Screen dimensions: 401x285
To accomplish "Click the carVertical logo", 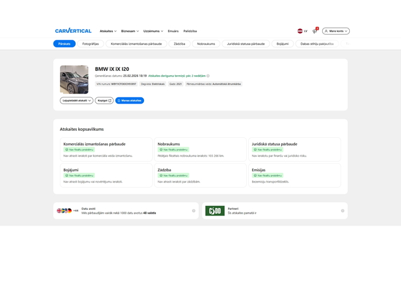I will (73, 31).
